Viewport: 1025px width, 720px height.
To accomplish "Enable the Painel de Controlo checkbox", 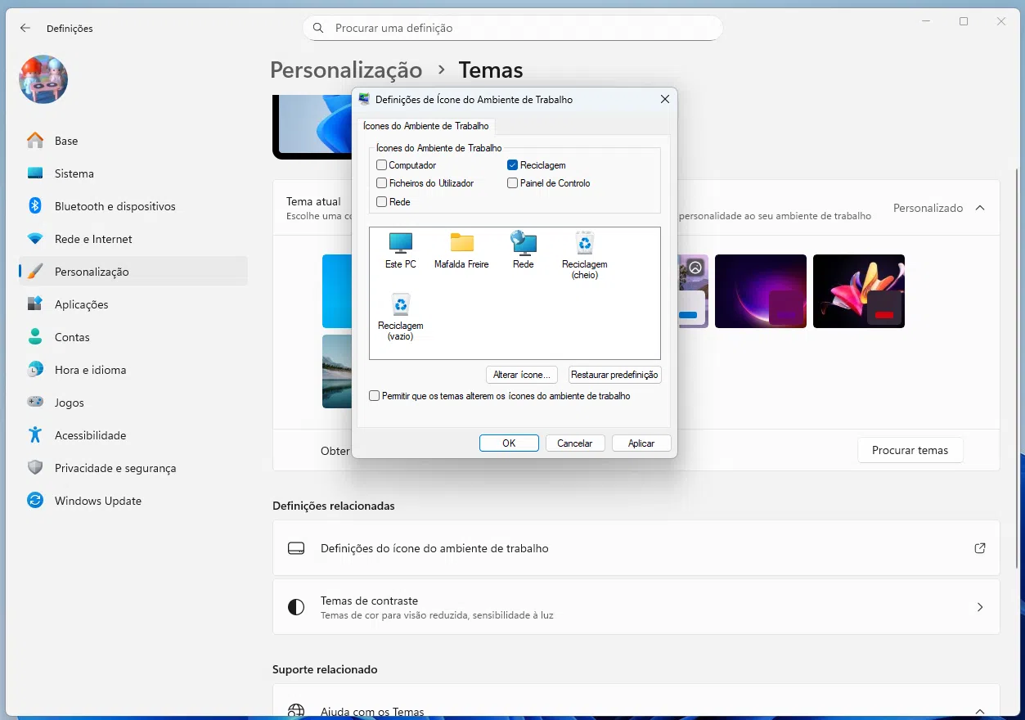I will click(513, 183).
